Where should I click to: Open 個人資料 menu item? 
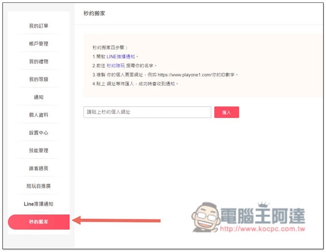pos(39,115)
